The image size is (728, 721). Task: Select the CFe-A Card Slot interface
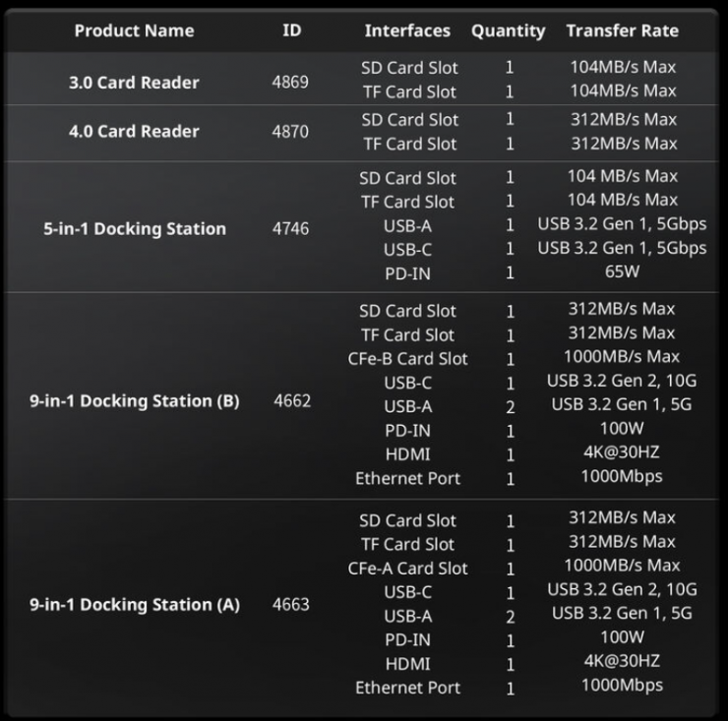[407, 569]
